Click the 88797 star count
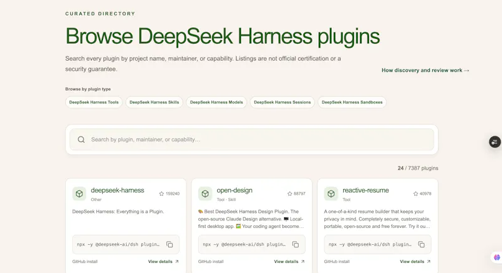 (299, 193)
